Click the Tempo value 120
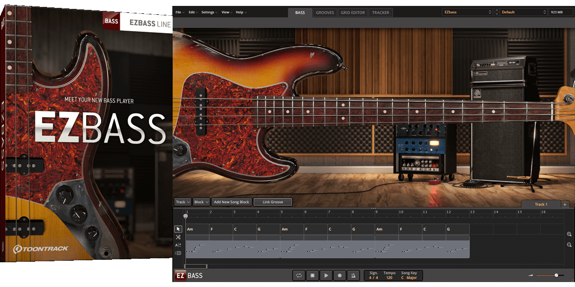Screen dimensions: 575x287 [389, 278]
